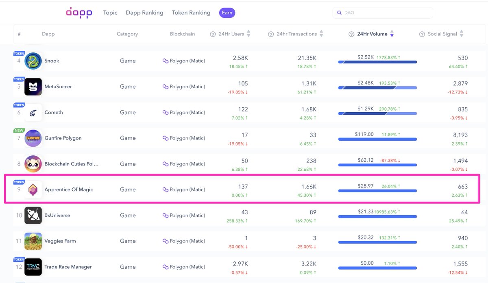Viewport: 488px width, 283px height.
Task: Sort by 24Hr Users arrows
Action: [x=249, y=34]
